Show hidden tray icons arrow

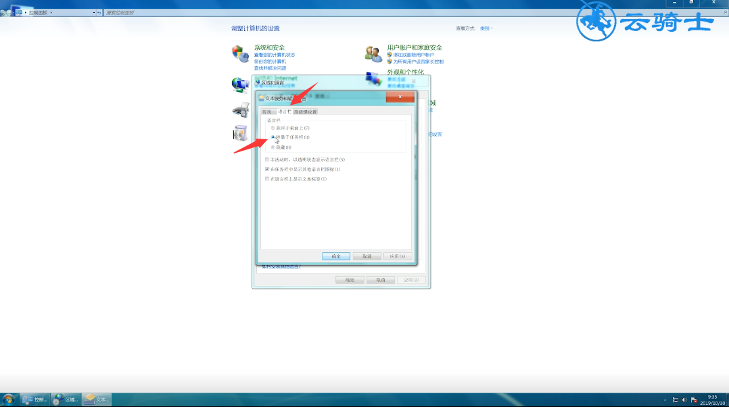665,400
